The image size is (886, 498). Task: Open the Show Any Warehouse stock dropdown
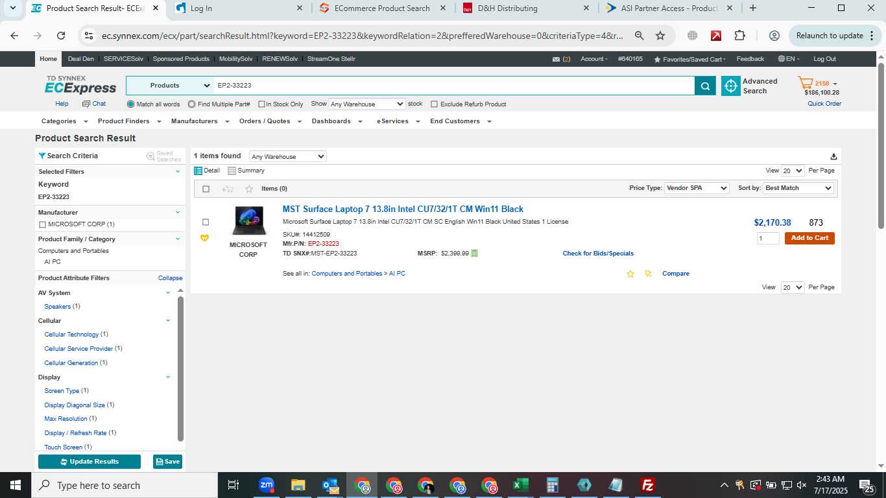coord(366,104)
